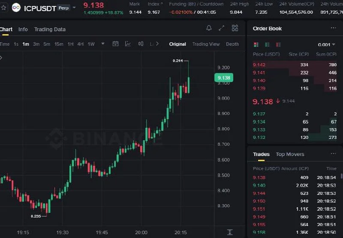Open 0.001 price precision dropdown
The image size is (343, 238).
(x=326, y=45)
